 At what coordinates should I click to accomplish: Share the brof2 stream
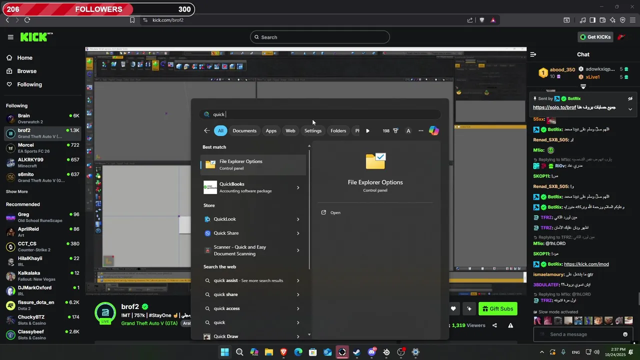494,325
